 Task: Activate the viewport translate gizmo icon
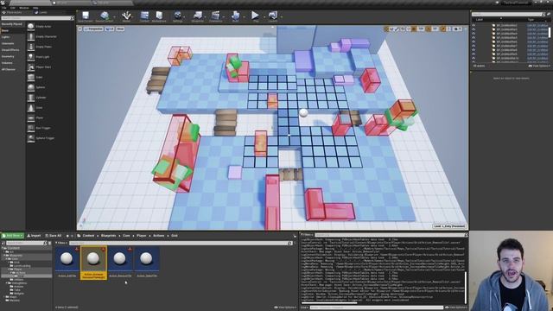pos(386,29)
